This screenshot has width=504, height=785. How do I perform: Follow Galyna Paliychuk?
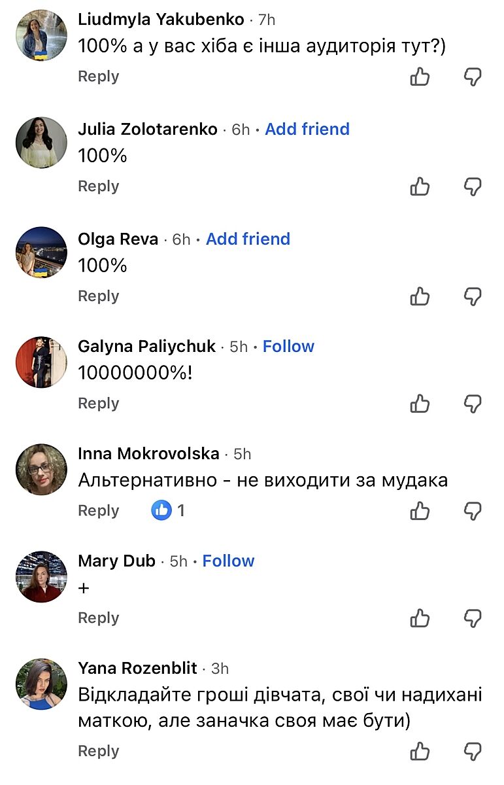pyautogui.click(x=288, y=347)
